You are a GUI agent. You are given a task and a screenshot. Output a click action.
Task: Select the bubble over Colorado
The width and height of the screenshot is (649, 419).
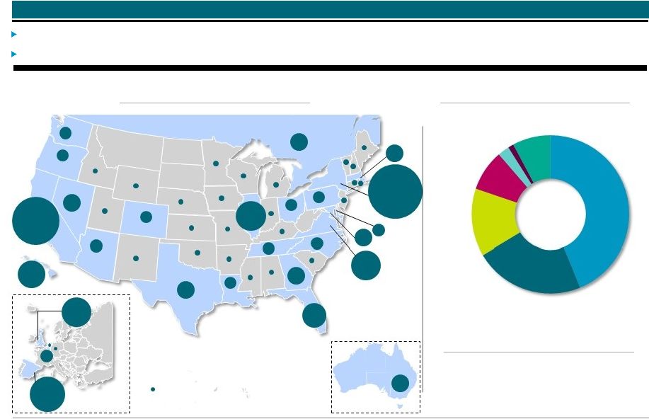pos(146,217)
